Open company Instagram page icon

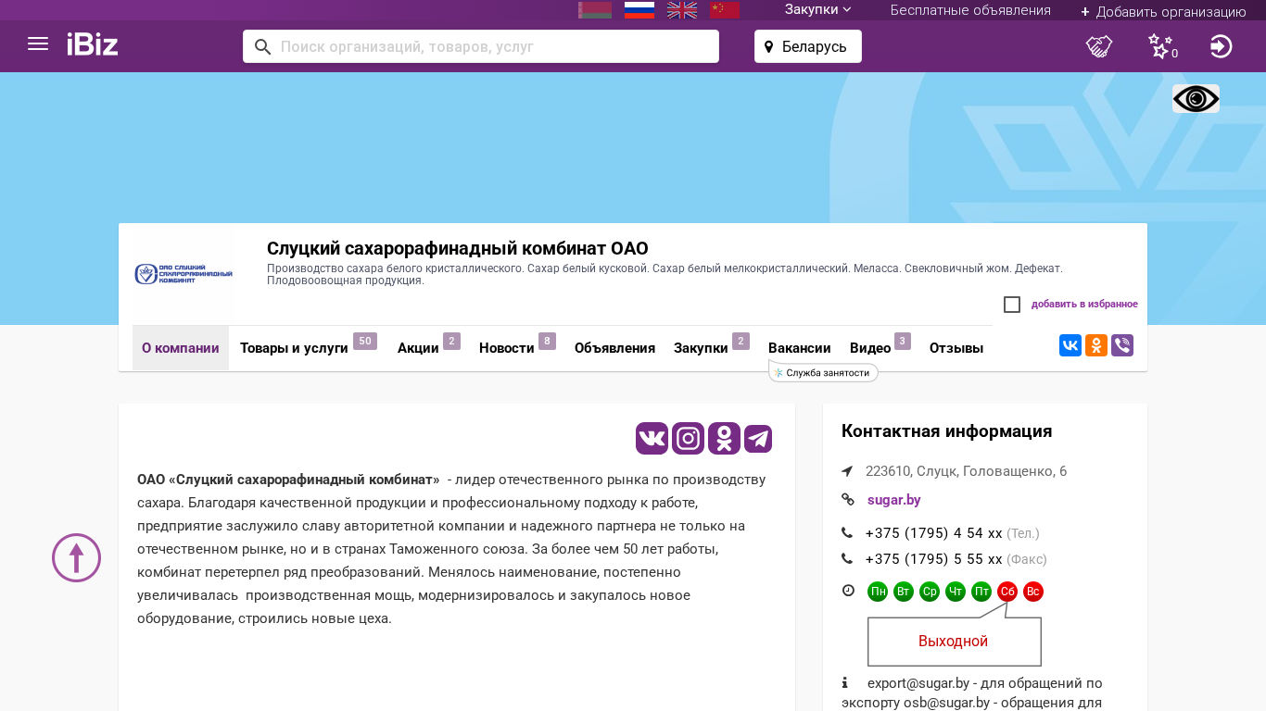[689, 438]
